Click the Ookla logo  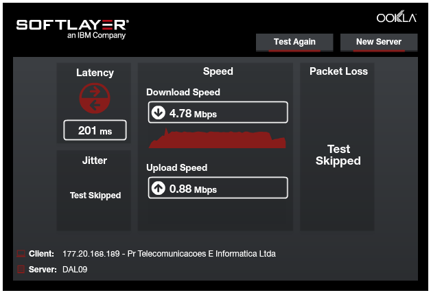[396, 18]
